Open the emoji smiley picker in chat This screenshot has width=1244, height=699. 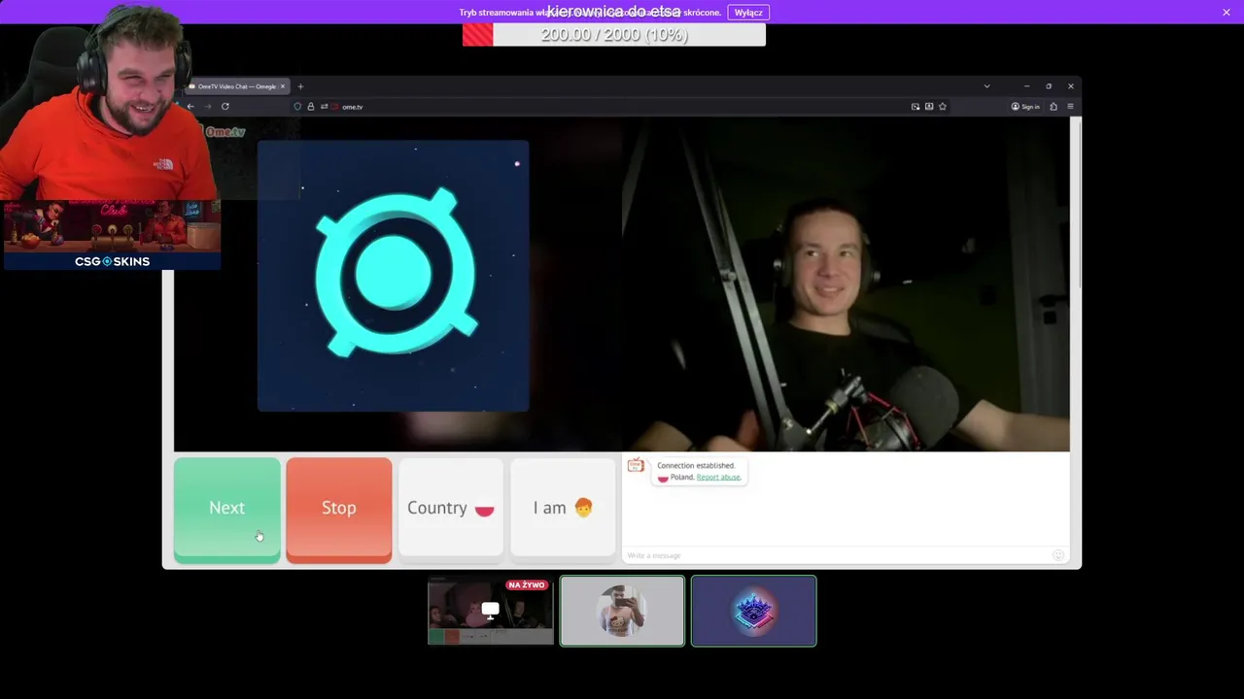point(1058,555)
